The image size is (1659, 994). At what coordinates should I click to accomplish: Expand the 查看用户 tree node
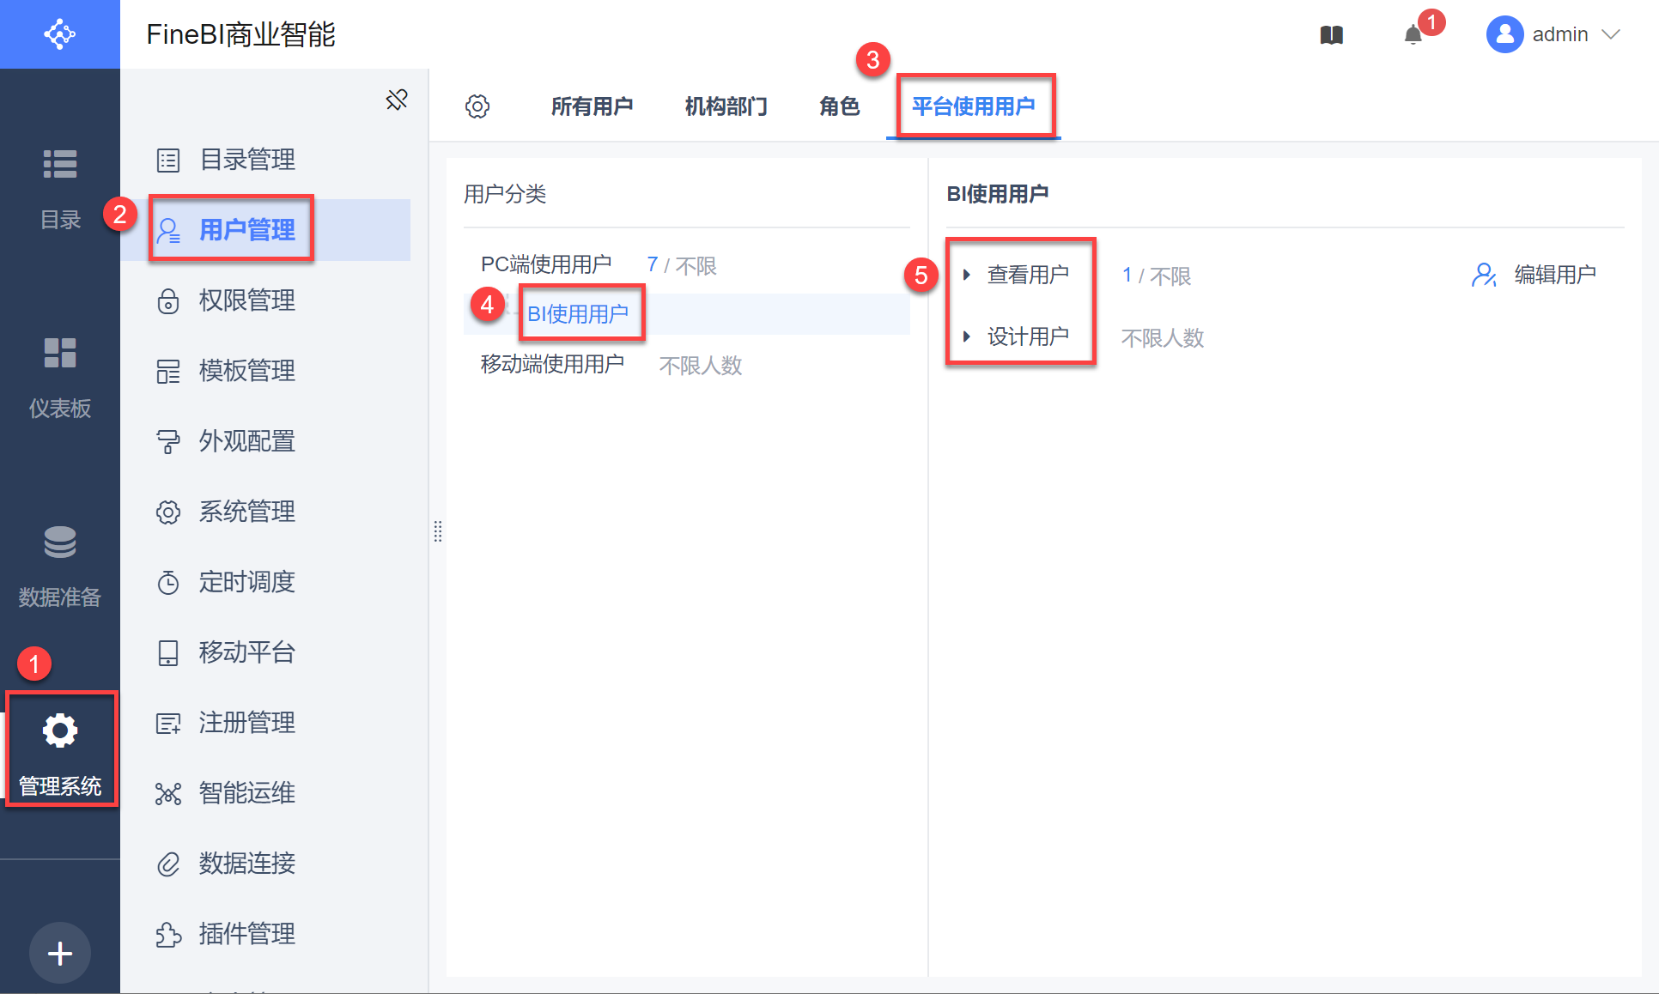point(967,275)
